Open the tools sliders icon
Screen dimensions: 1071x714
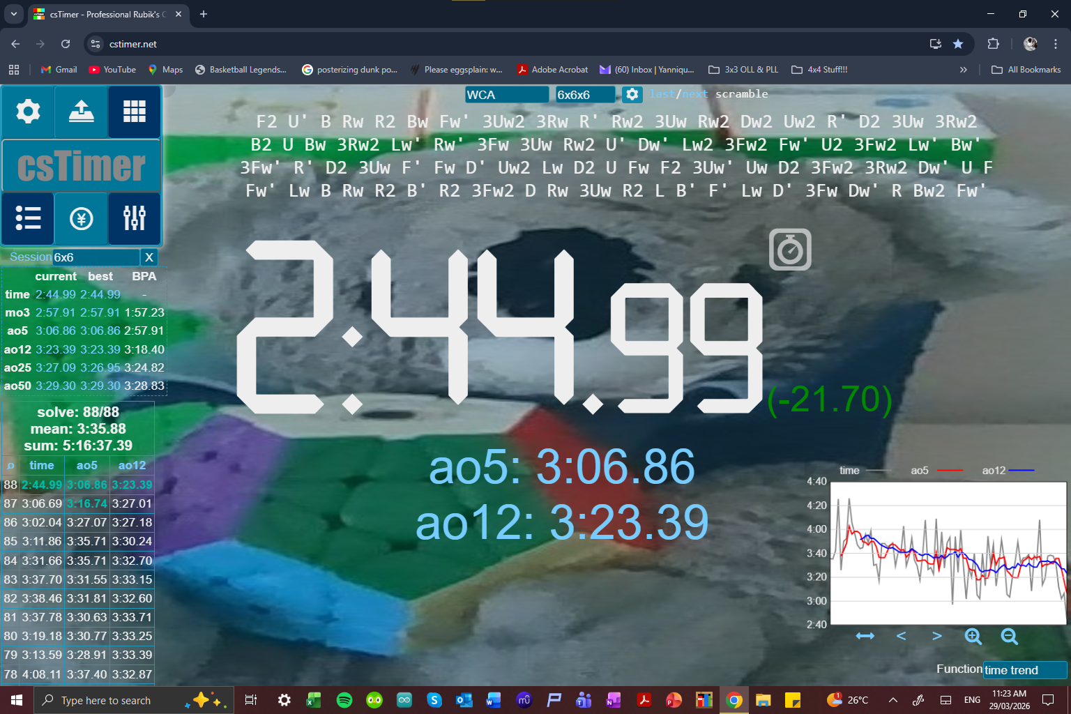[135, 218]
